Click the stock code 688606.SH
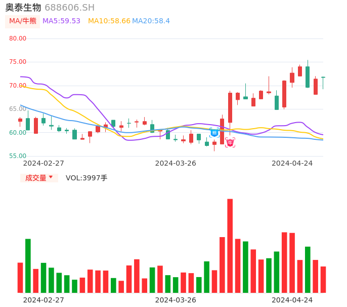 69,8
